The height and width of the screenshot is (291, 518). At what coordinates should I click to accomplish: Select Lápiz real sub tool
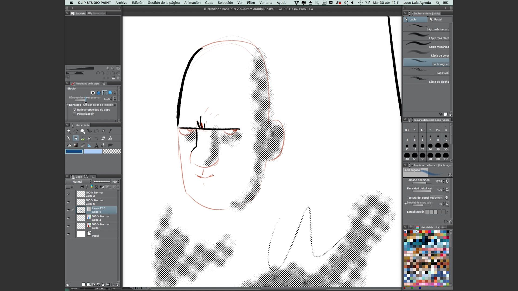click(427, 71)
